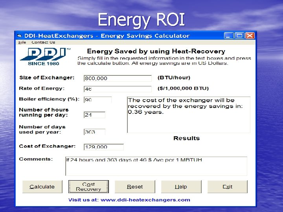283x212 pixels.
Task: Click the 'Energy ROI' slide title
Action: click(141, 20)
